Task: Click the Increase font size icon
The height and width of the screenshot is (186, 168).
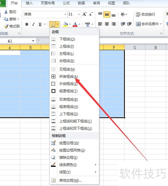Action: [85, 14]
